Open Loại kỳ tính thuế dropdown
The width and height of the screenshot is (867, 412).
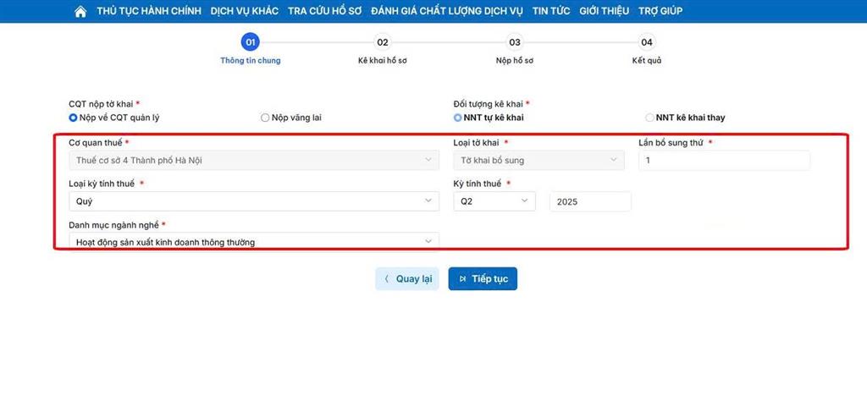253,201
